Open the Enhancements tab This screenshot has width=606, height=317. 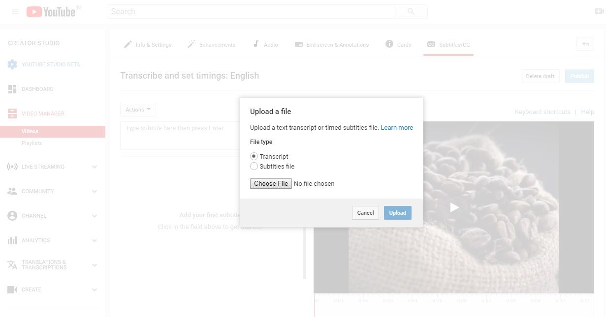pyautogui.click(x=212, y=45)
